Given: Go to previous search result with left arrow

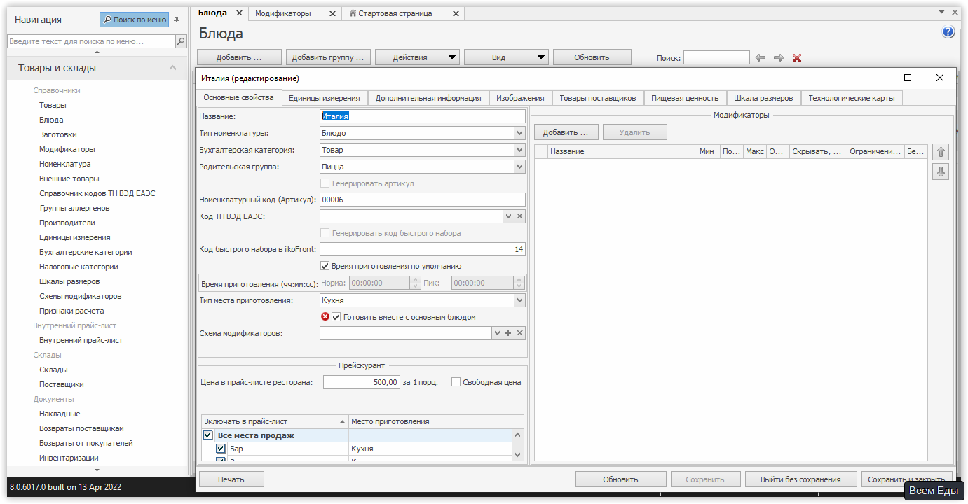Looking at the screenshot, I should coord(761,58).
